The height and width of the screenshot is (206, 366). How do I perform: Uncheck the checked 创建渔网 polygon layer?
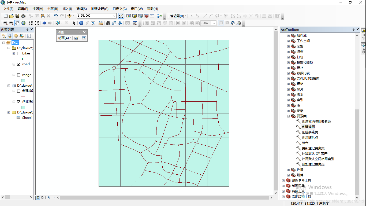click(18, 102)
